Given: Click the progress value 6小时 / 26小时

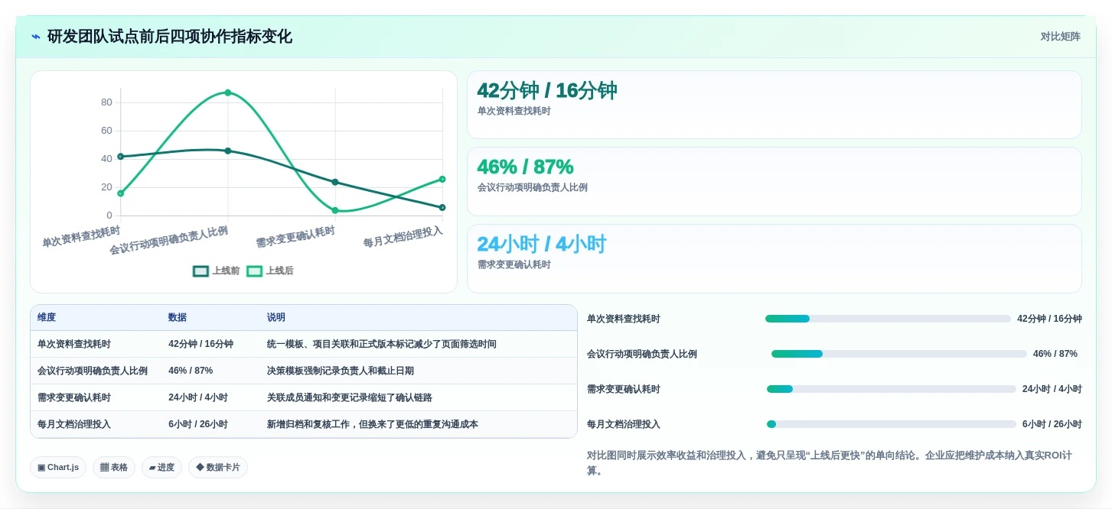Looking at the screenshot, I should (x=1052, y=424).
